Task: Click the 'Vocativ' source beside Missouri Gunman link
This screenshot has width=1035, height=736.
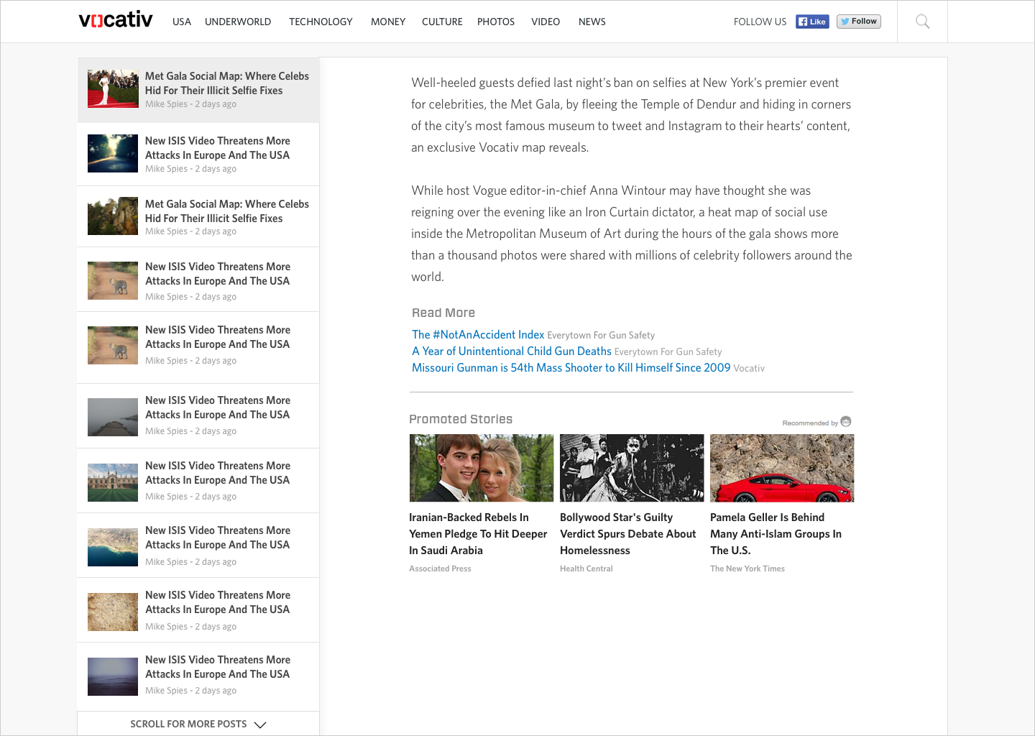Action: coord(749,368)
